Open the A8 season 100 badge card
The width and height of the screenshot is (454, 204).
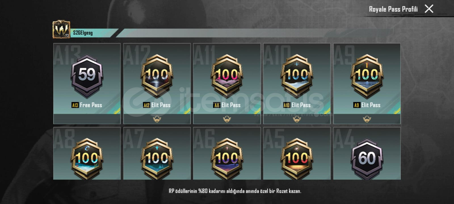[x=87, y=153]
